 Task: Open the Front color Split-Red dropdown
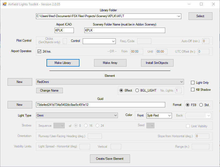(159, 115)
